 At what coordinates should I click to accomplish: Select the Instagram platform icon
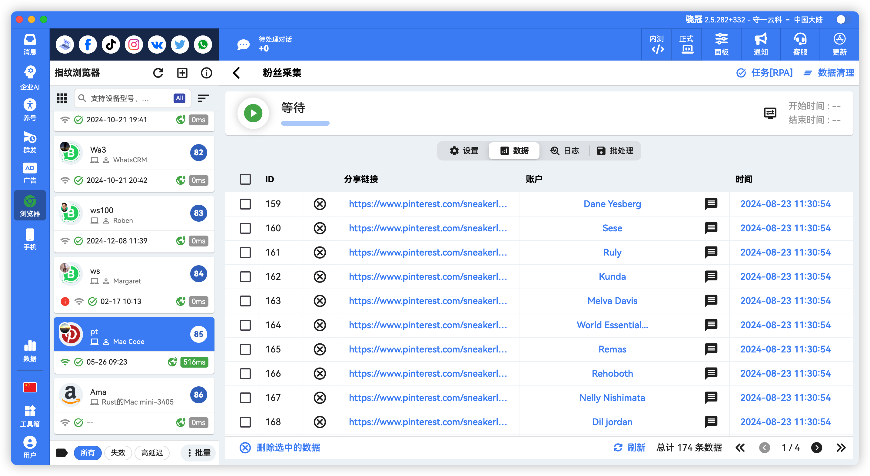click(133, 44)
